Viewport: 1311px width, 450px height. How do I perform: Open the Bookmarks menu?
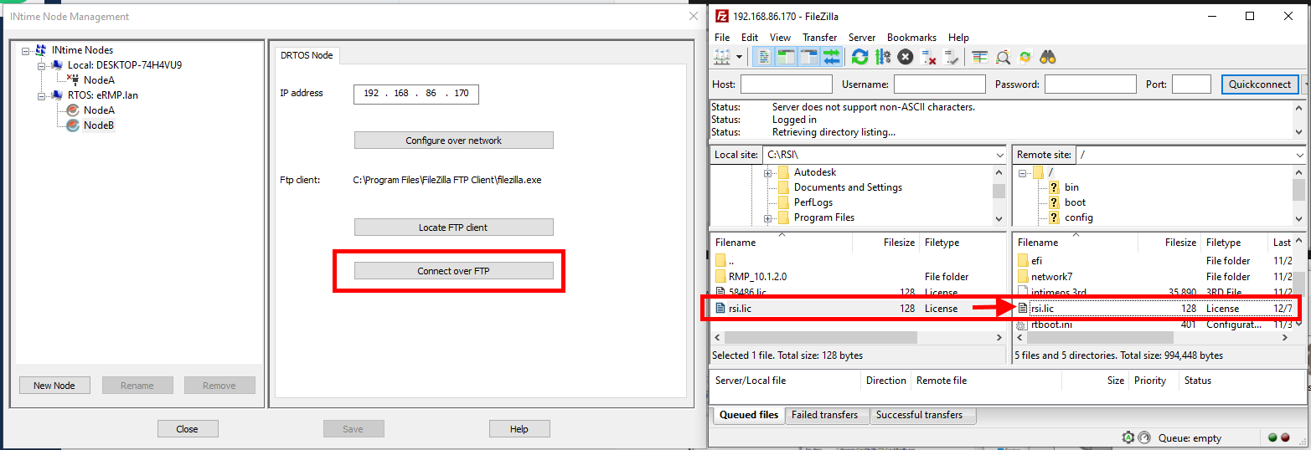911,38
